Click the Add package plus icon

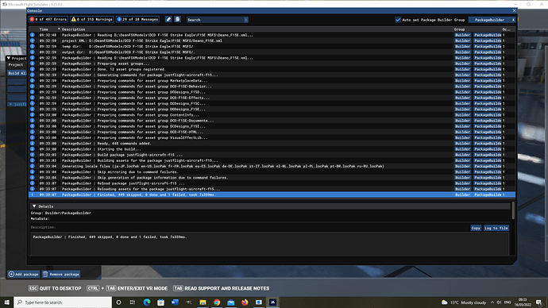(x=12, y=274)
